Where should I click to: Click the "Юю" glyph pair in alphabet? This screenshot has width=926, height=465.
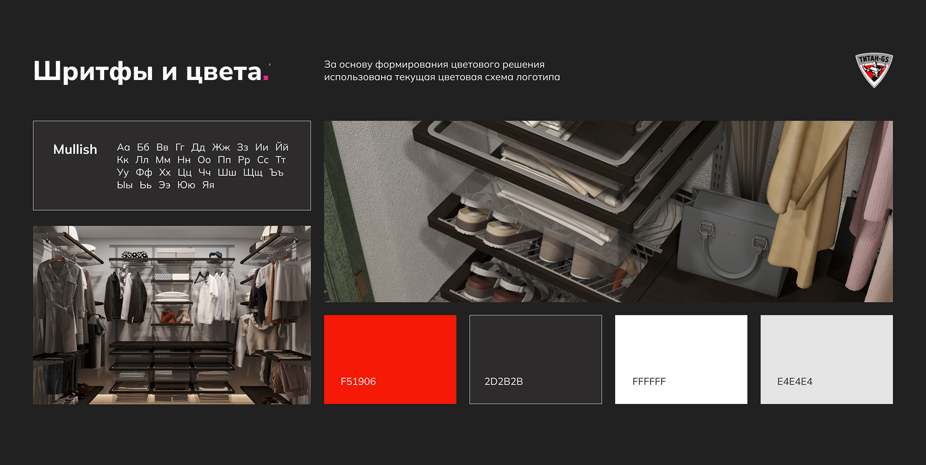click(x=186, y=185)
